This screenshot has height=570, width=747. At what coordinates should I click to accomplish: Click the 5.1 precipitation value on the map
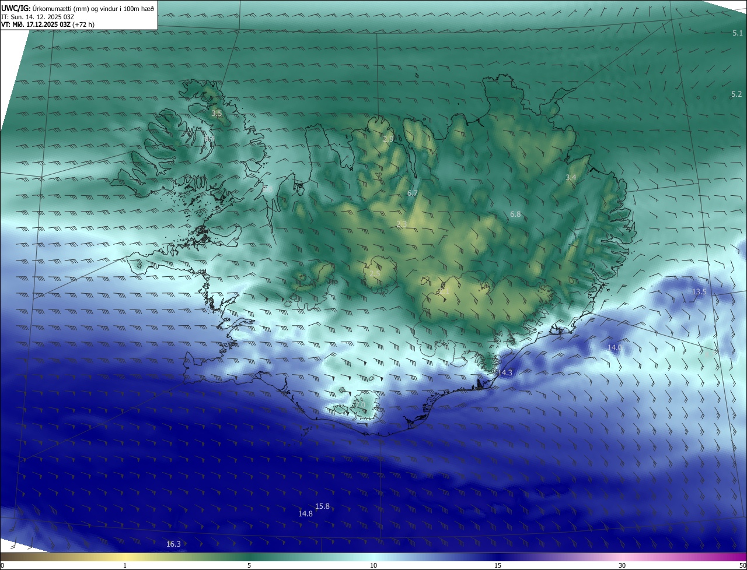pos(737,33)
